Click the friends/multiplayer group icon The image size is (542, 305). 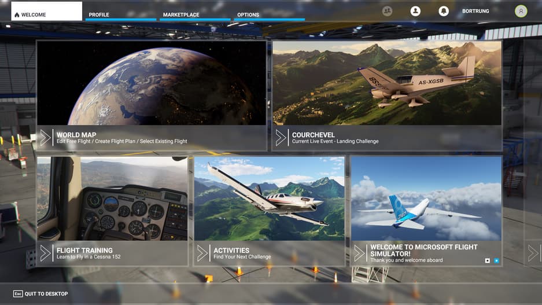click(387, 11)
